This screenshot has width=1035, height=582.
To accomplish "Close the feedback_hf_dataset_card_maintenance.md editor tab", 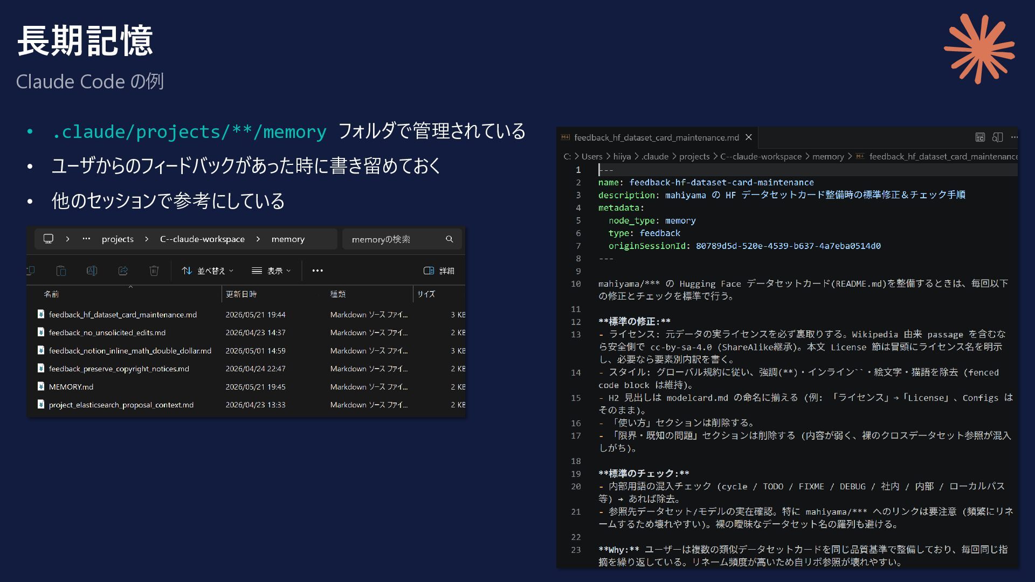I will pos(749,137).
